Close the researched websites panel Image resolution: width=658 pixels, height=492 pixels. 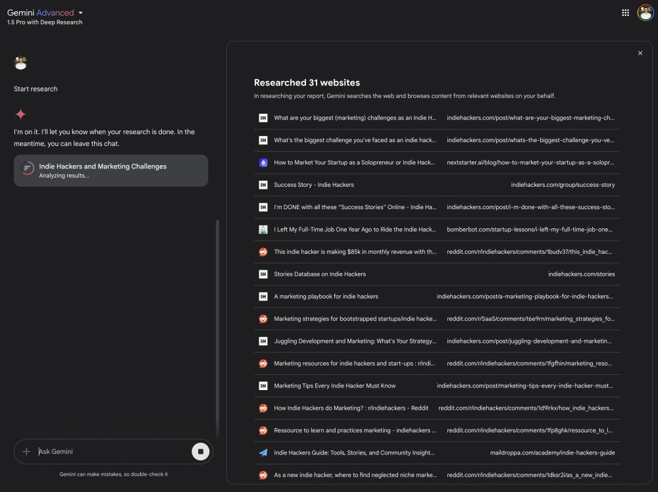(640, 53)
